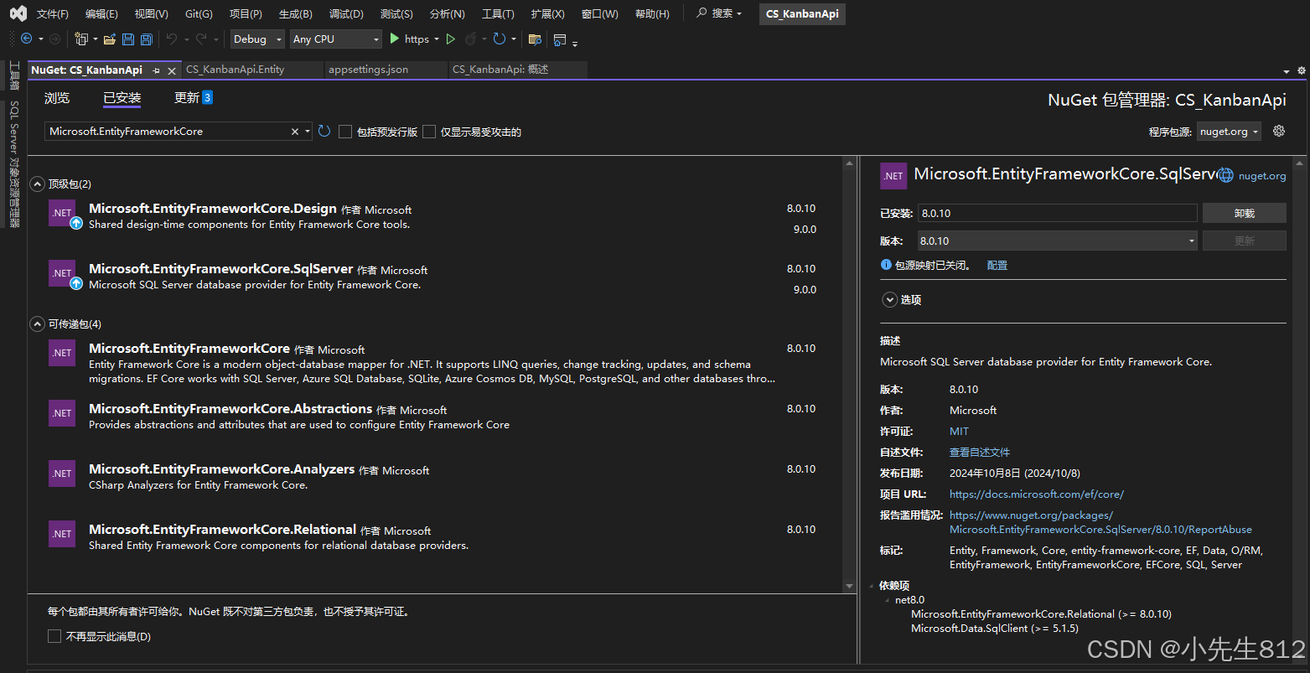Switch to the already-selected 已安装 tab
Viewport: 1310px width, 673px height.
[122, 98]
